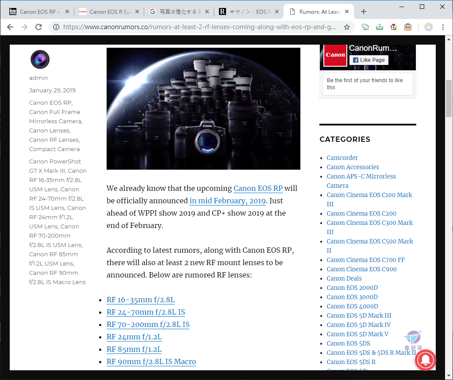
Task: Open the 'RF 70-200mm f/2.8L IS' link
Action: click(x=148, y=325)
